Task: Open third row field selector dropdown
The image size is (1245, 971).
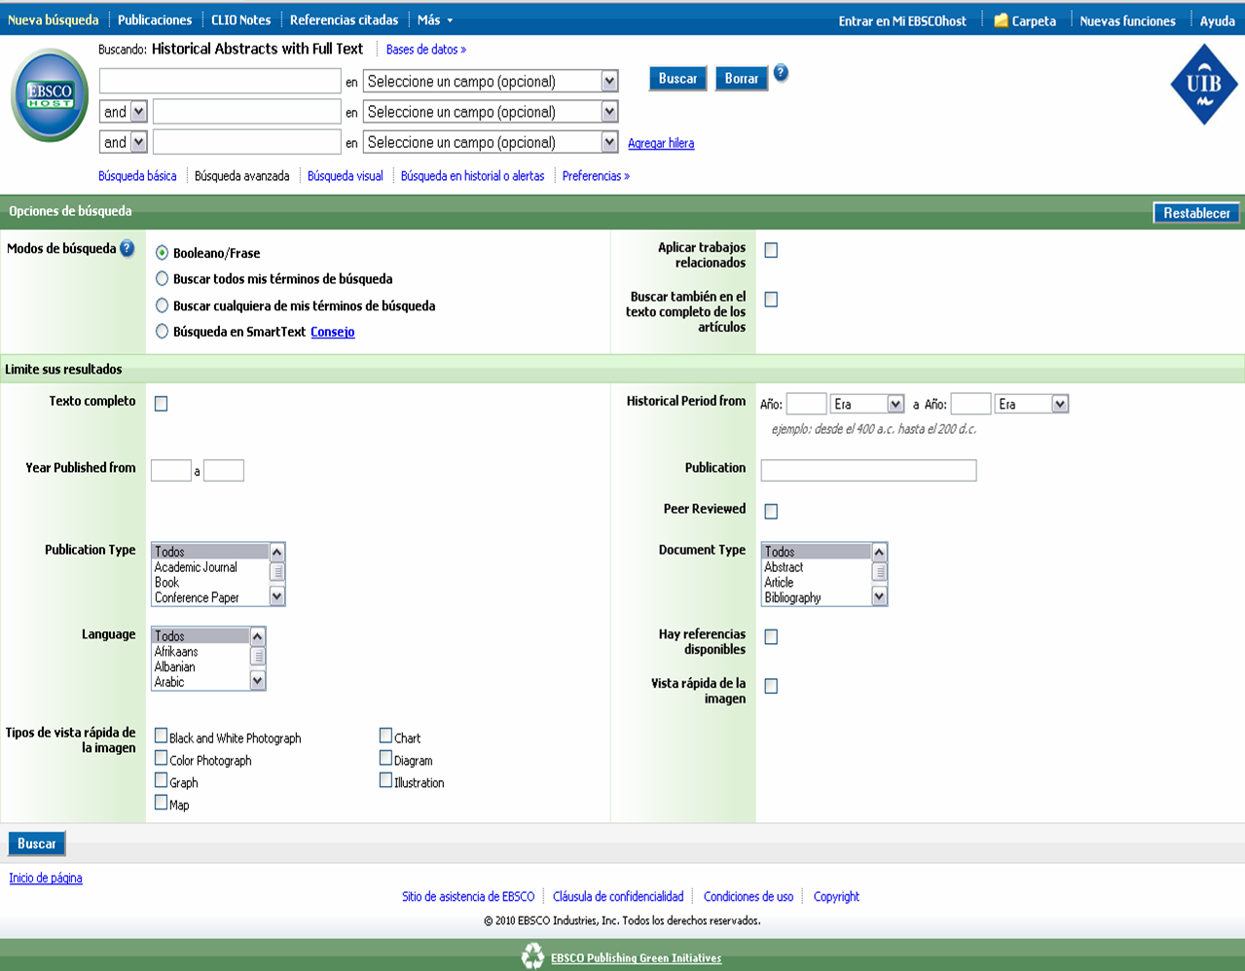Action: (491, 142)
